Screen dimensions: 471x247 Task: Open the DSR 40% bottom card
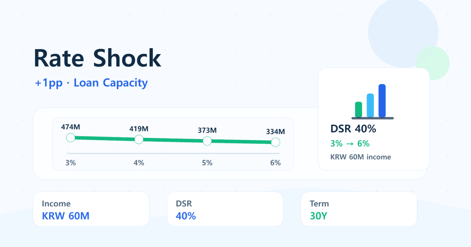225,209
